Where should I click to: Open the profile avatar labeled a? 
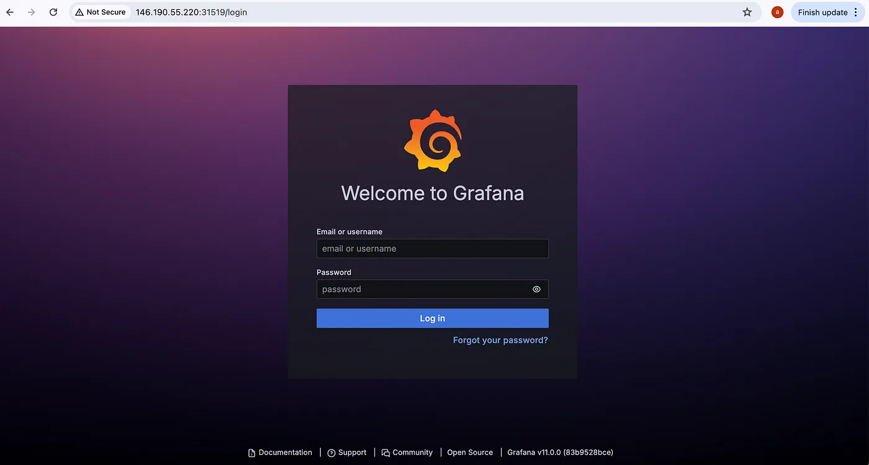(x=777, y=12)
